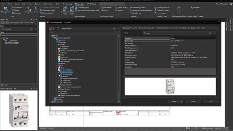Image resolution: width=233 pixels, height=131 pixels.
Task: Open Pages navigator filter dropdown
Action: 32,29
